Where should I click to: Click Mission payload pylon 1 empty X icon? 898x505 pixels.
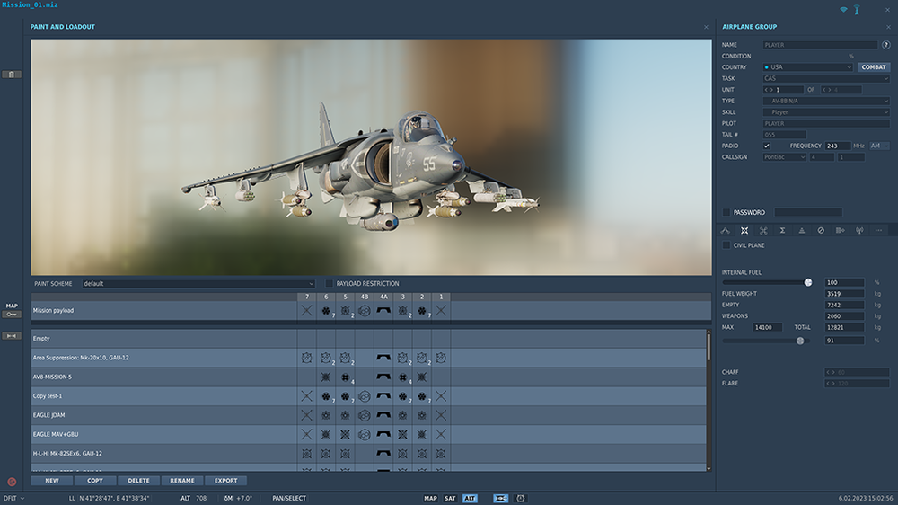coord(441,311)
